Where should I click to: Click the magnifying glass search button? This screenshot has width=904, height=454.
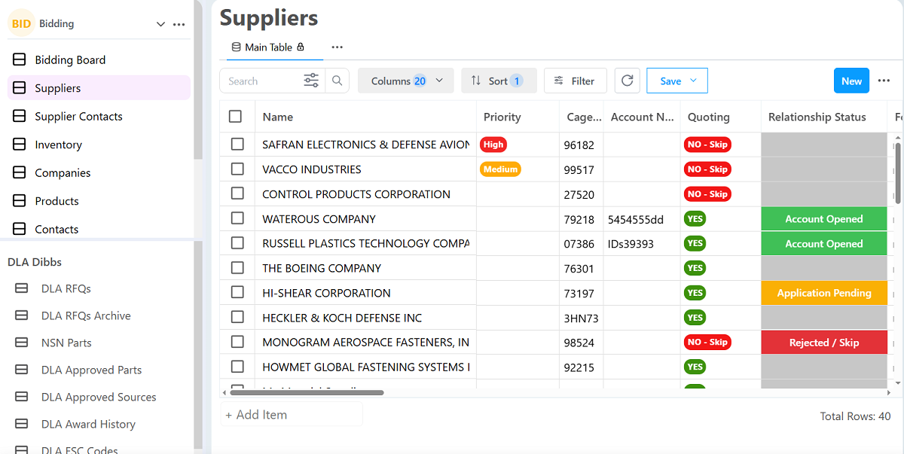(337, 81)
